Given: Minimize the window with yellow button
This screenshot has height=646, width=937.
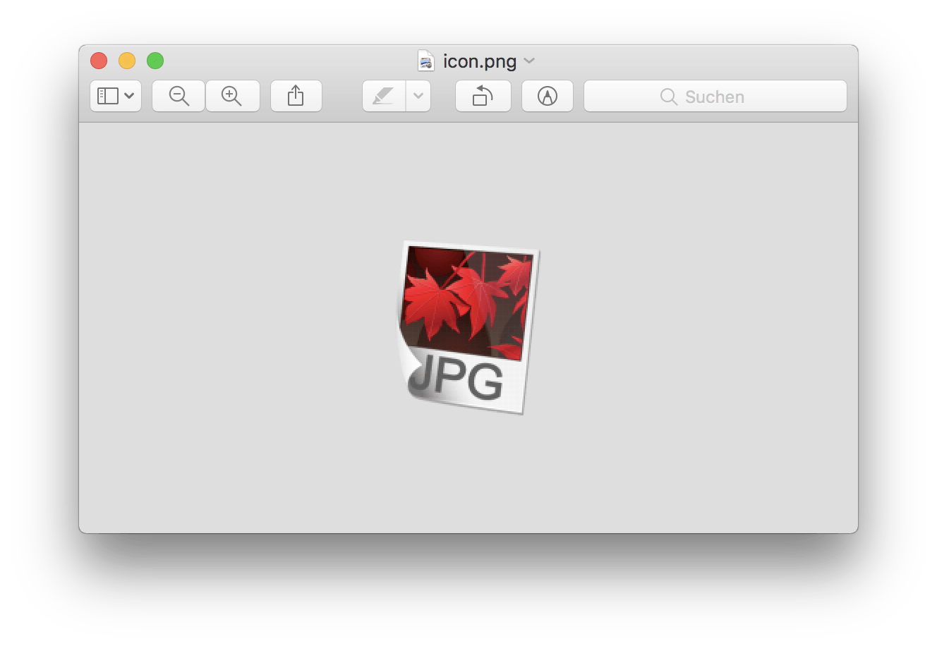Looking at the screenshot, I should (x=127, y=61).
